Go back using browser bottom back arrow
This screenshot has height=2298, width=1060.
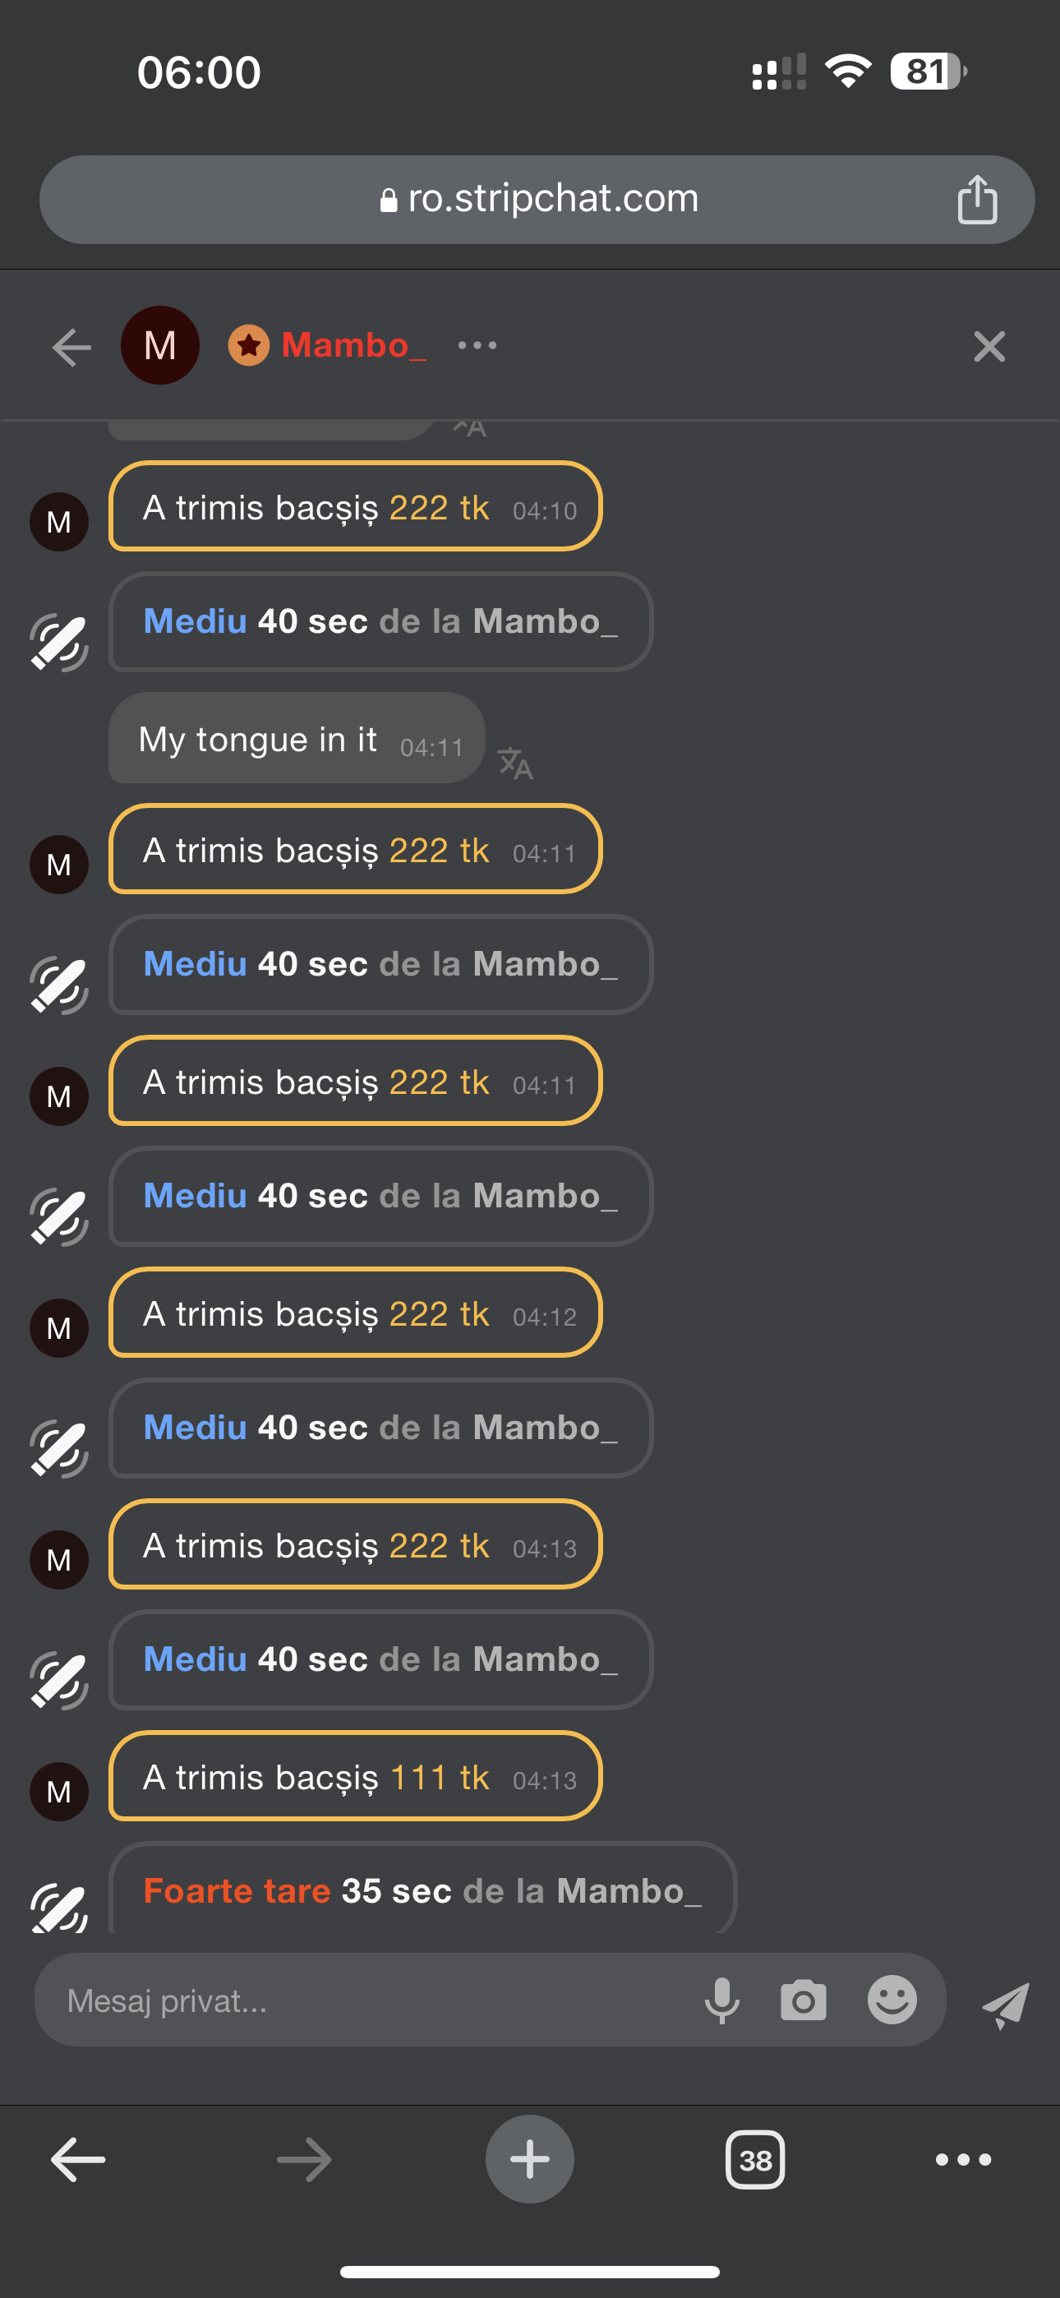coord(77,2160)
